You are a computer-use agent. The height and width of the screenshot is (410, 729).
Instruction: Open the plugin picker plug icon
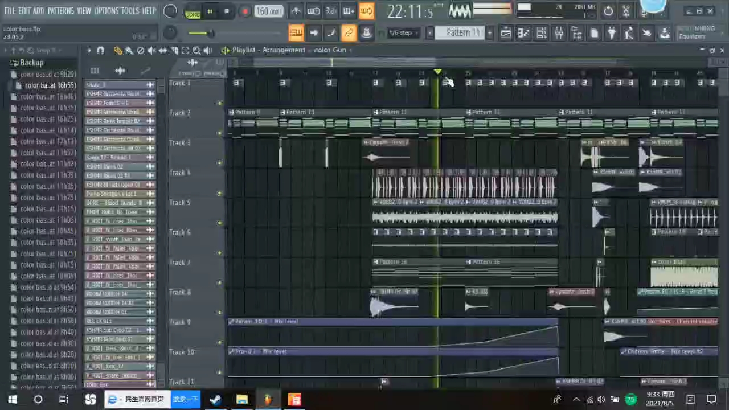(612, 34)
